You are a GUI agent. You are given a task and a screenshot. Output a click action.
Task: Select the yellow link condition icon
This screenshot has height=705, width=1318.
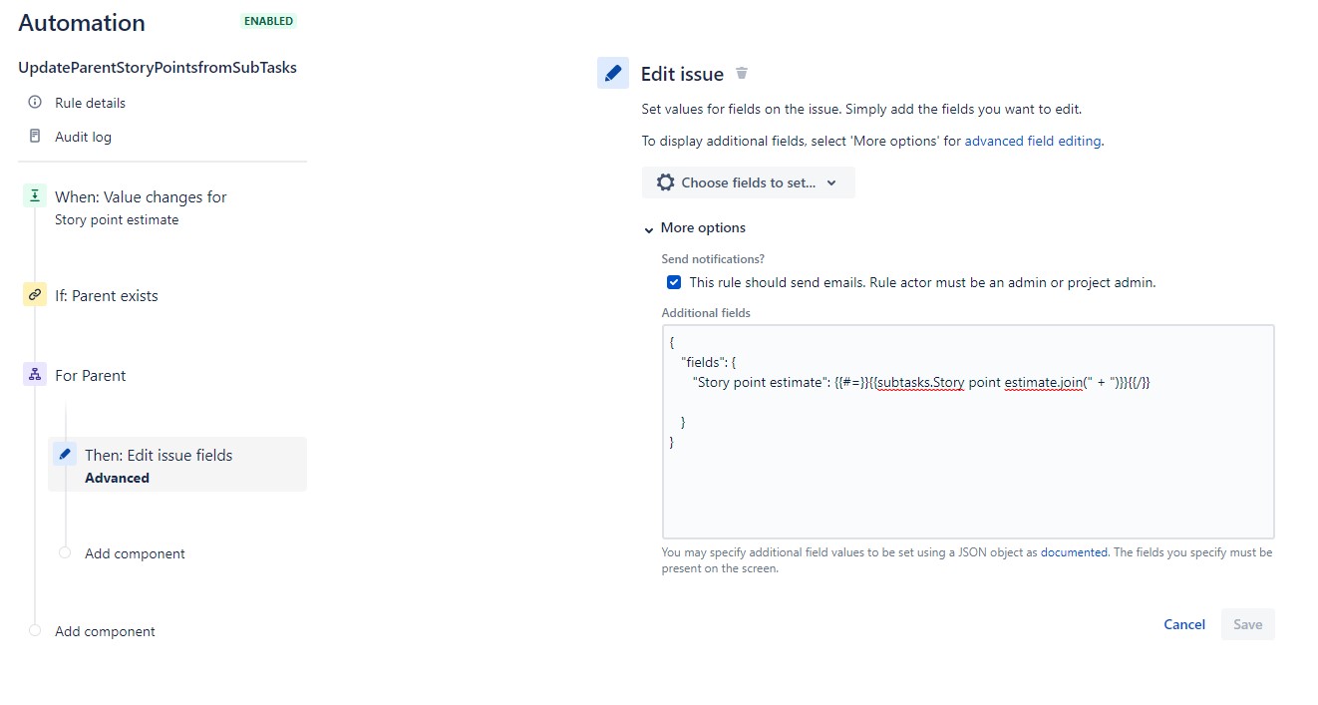pyautogui.click(x=35, y=294)
